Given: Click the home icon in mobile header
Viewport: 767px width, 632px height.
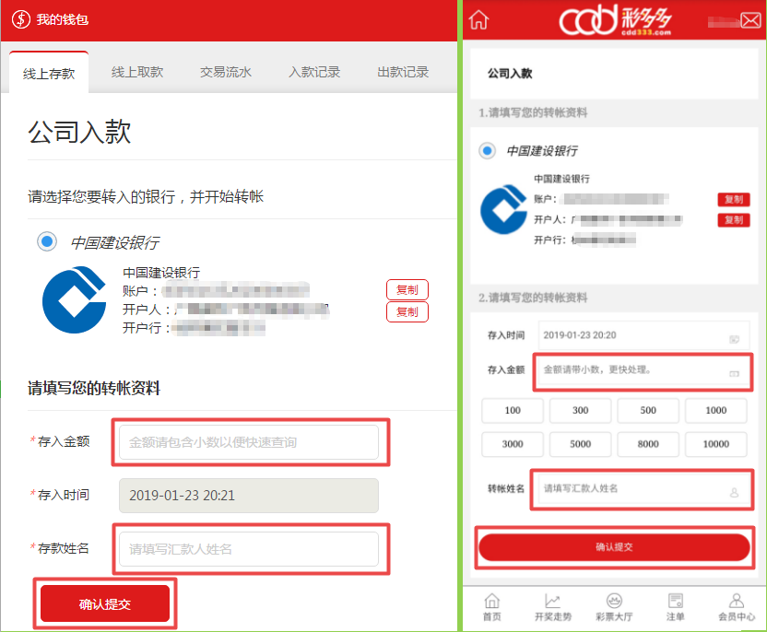Looking at the screenshot, I should coord(479,20).
